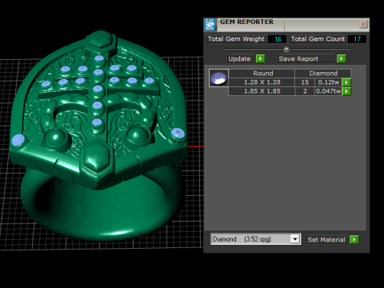Click the Save Report button label
384x288 pixels.
pos(306,59)
